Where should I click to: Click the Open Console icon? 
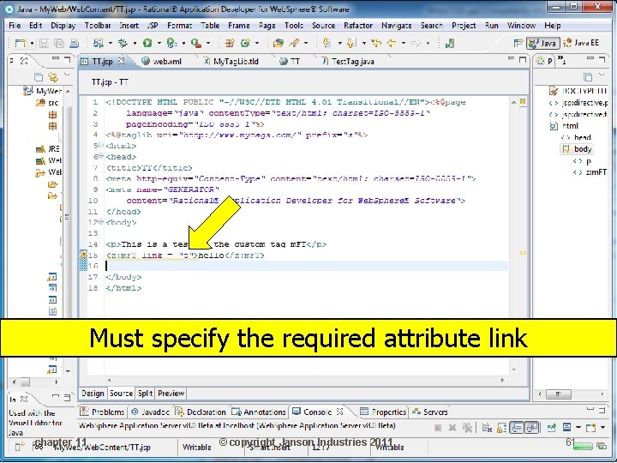[590, 428]
